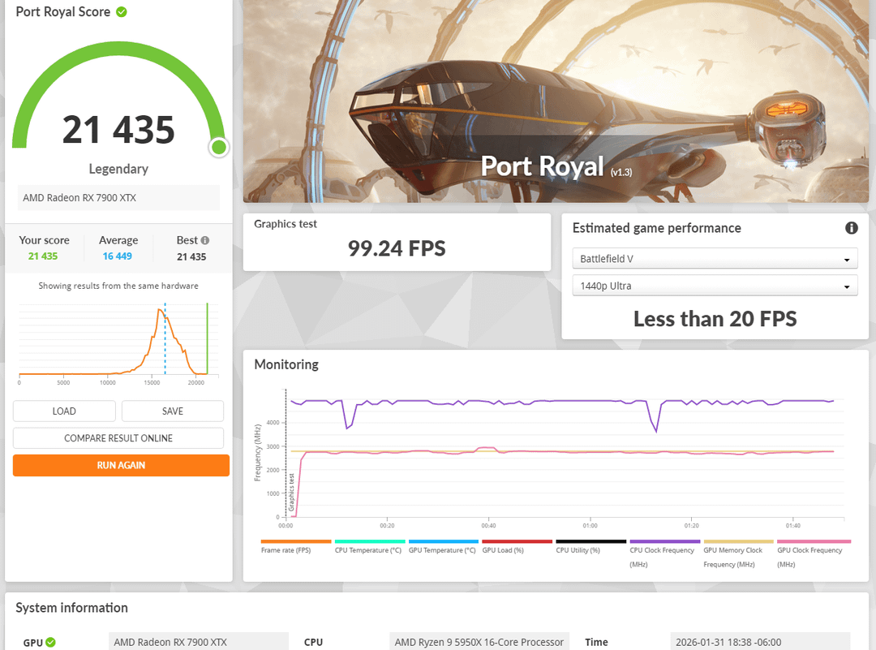
Task: Toggle the GPU Temperature legend entry
Action: pos(443,549)
